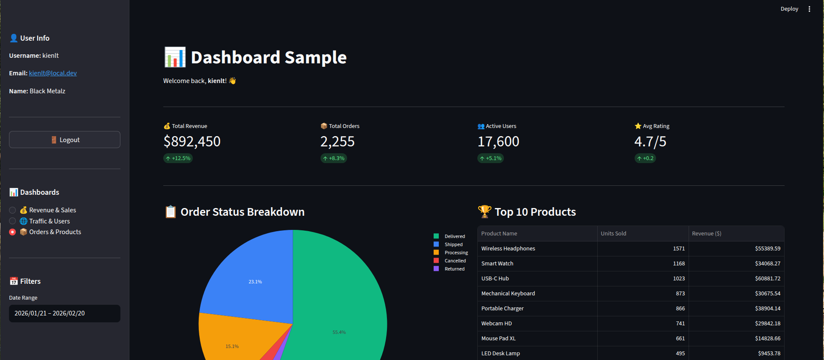824x360 pixels.
Task: Click the package icon beside Total Orders
Action: [x=324, y=126]
